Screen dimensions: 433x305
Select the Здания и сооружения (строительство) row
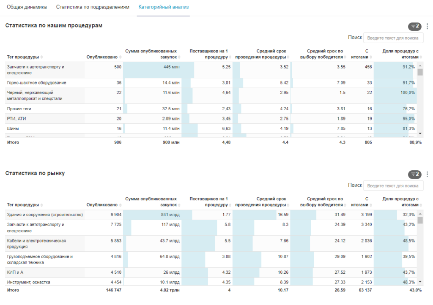pos(45,215)
